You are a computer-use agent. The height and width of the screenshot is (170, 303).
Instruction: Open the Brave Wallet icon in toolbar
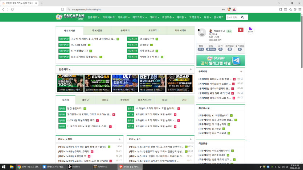point(286,9)
